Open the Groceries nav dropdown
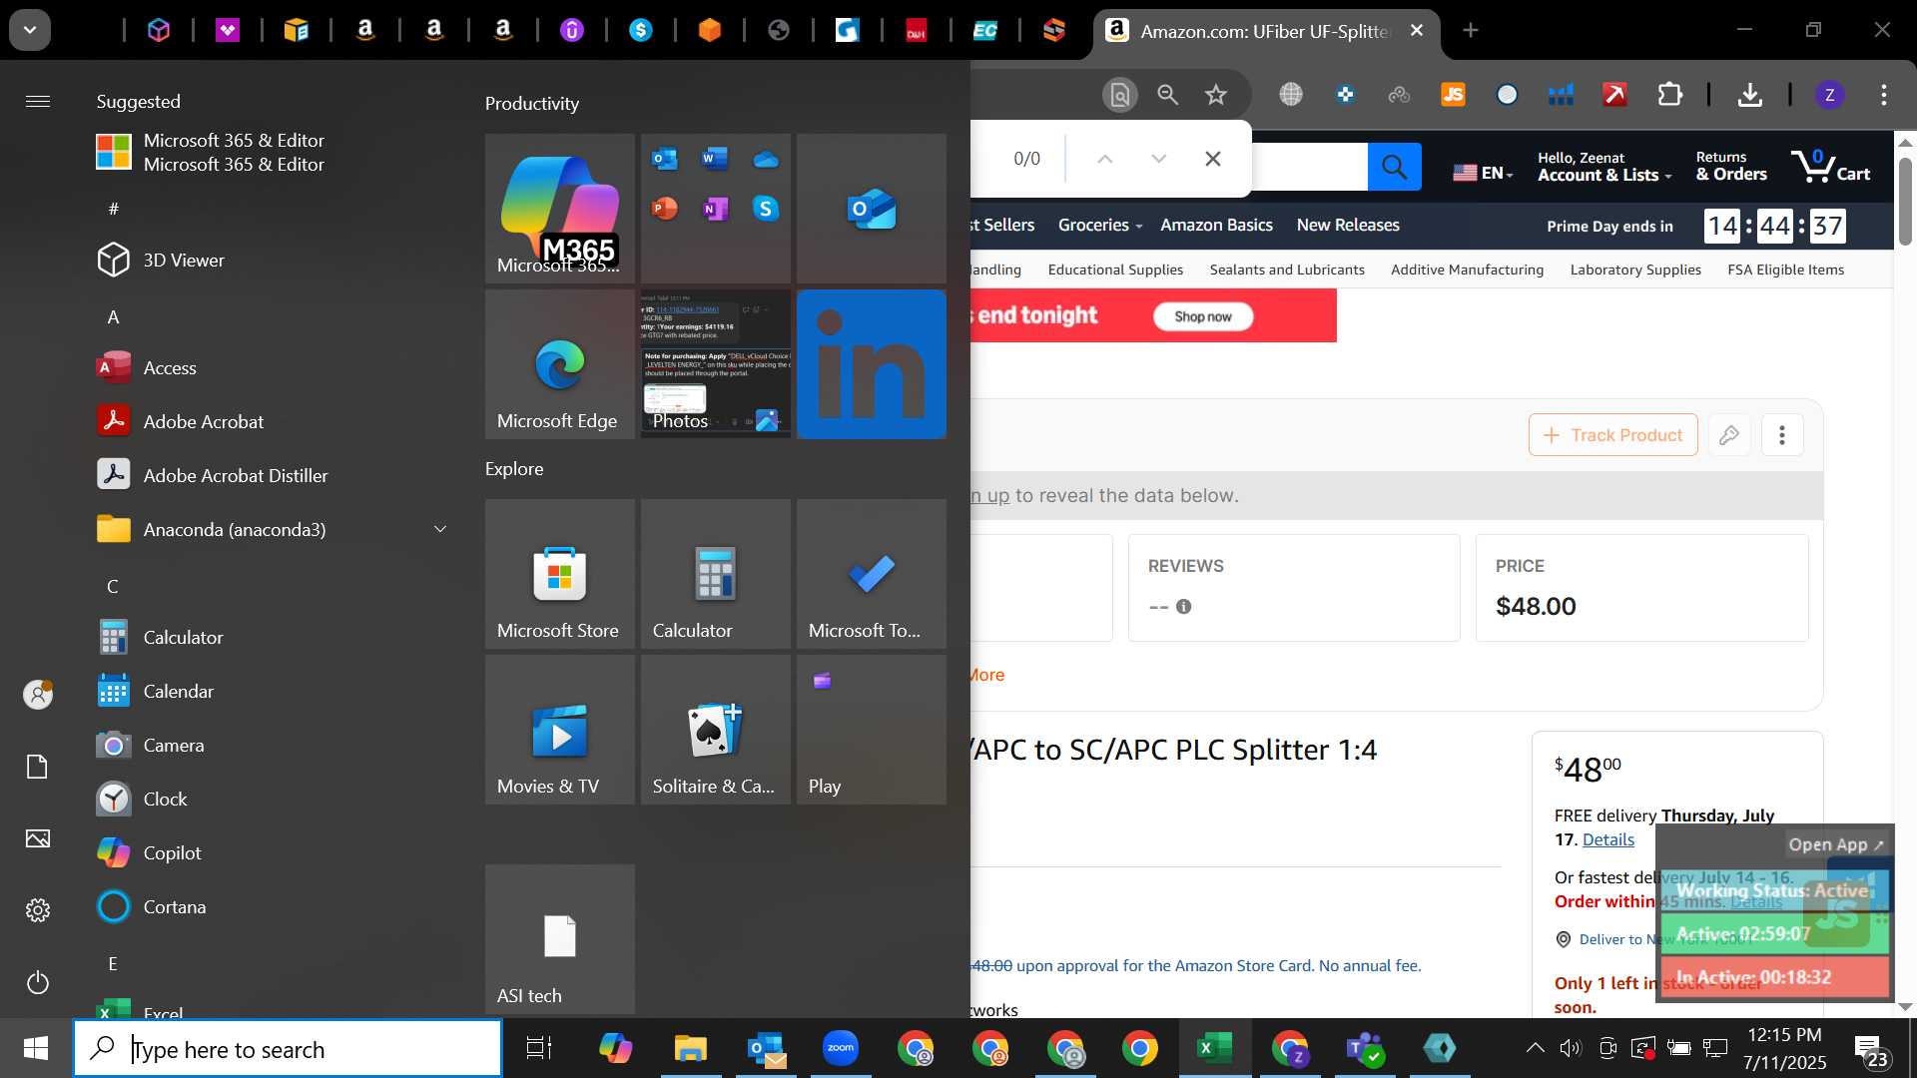 pyautogui.click(x=1100, y=226)
